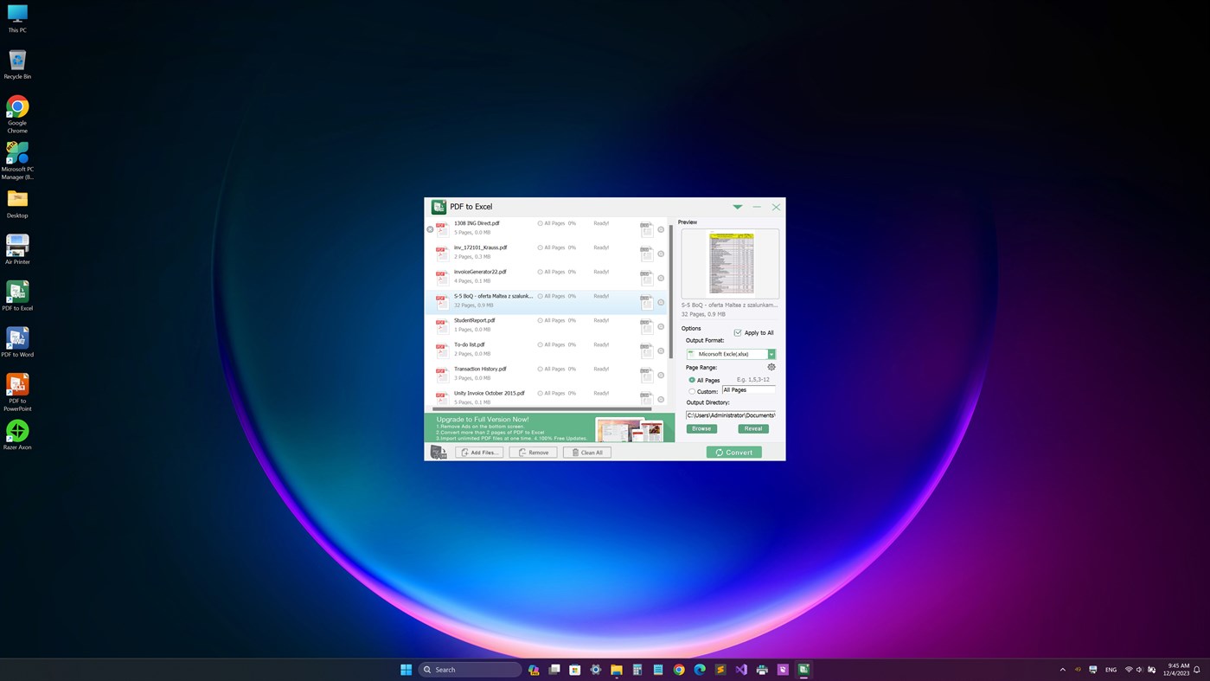The image size is (1210, 681).
Task: Enable the Apply to All checkbox
Action: pos(736,332)
